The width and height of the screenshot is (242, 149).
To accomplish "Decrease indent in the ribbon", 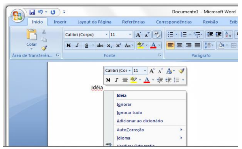I will tap(210, 35).
